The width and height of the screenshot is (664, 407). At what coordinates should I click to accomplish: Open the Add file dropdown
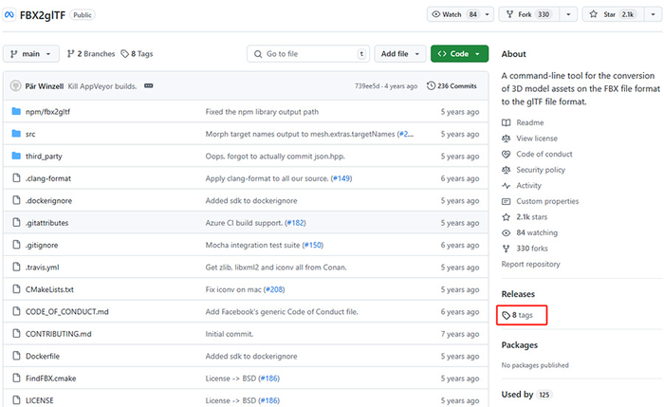point(400,54)
